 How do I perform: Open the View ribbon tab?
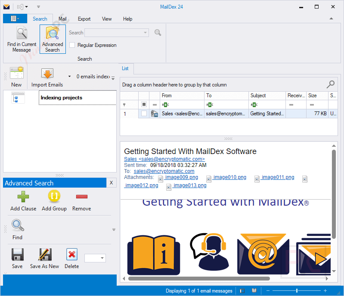[x=107, y=19]
